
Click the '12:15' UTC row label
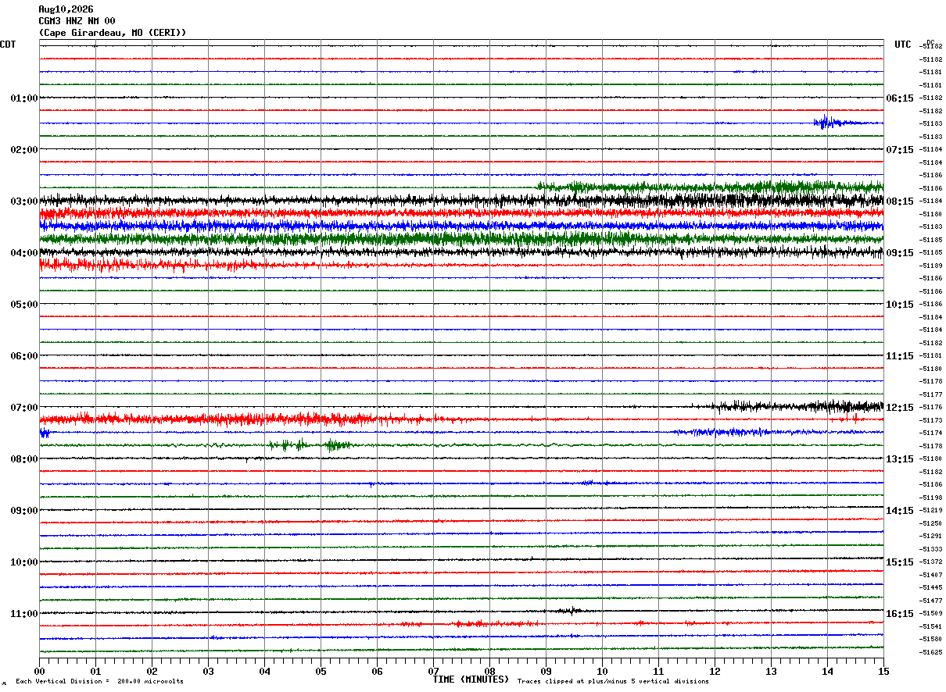coord(900,408)
